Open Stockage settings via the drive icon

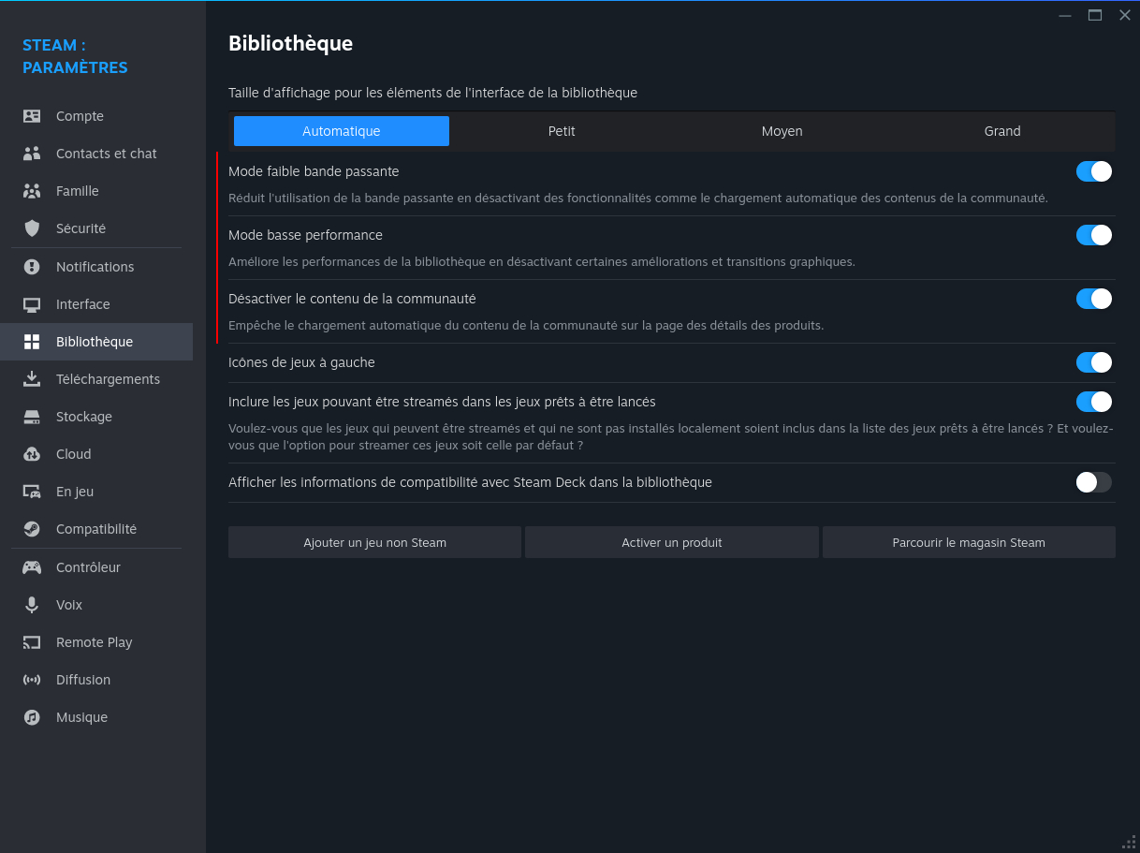click(x=32, y=417)
